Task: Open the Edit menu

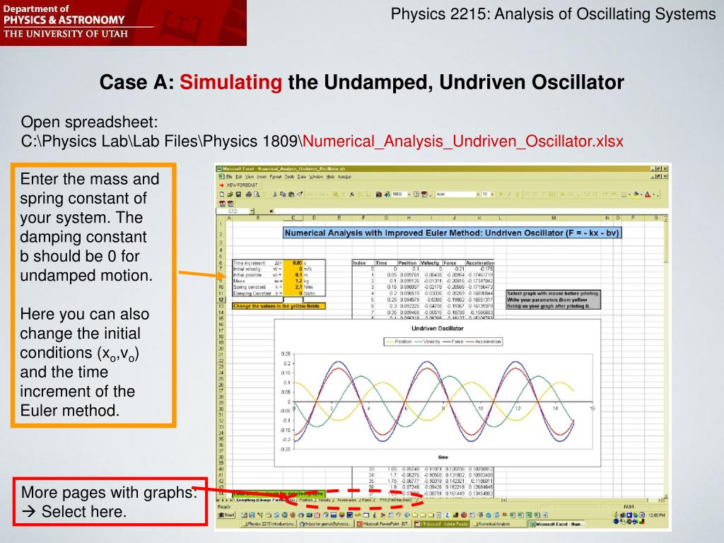Action: [239, 177]
